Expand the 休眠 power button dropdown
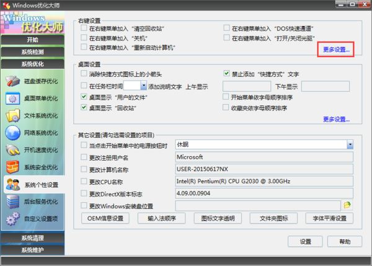 pyautogui.click(x=350, y=144)
